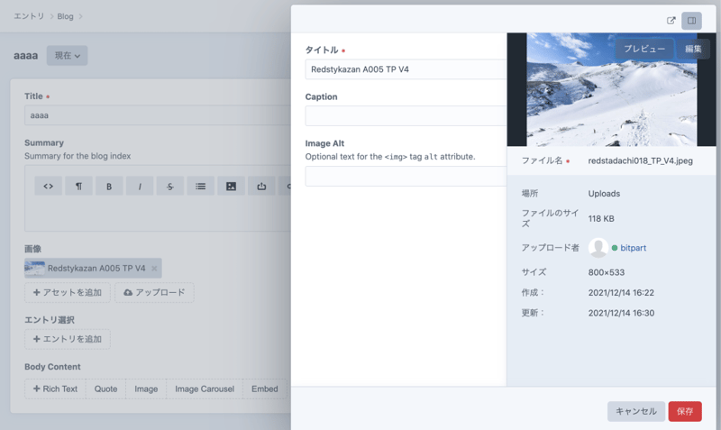This screenshot has width=721, height=430.
Task: Click the プレビュー button on the image
Action: point(644,50)
